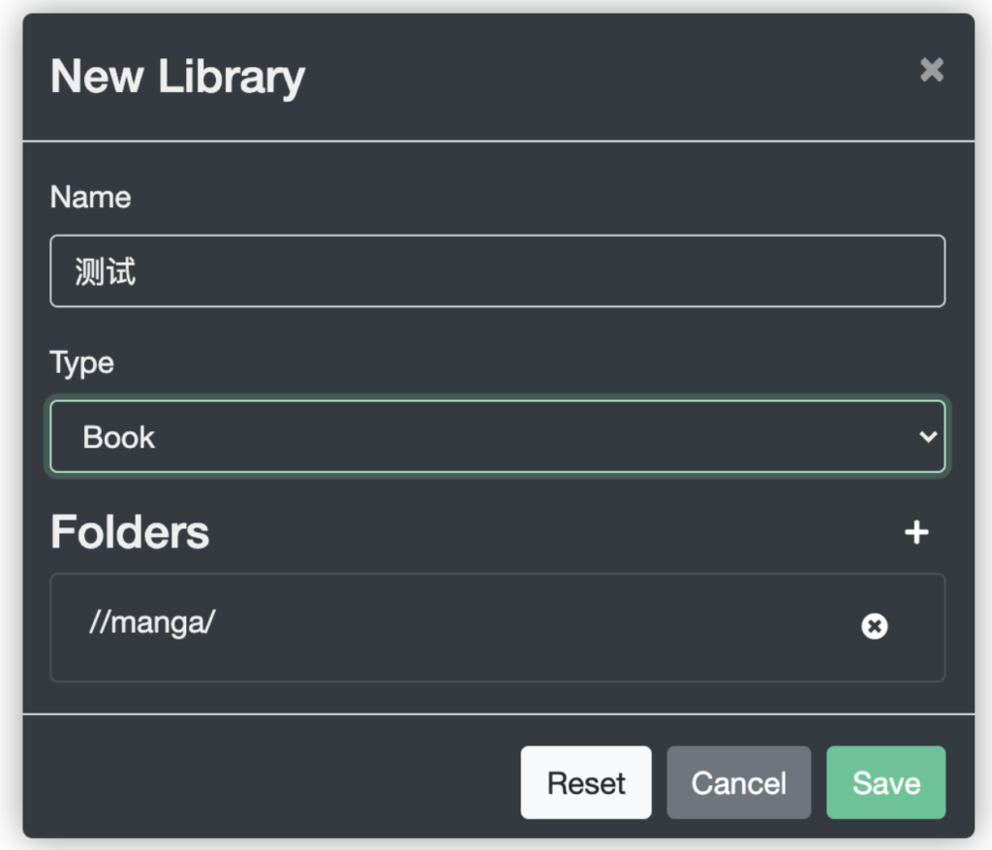Click the Folders section heading
992x850 pixels.
pos(130,532)
